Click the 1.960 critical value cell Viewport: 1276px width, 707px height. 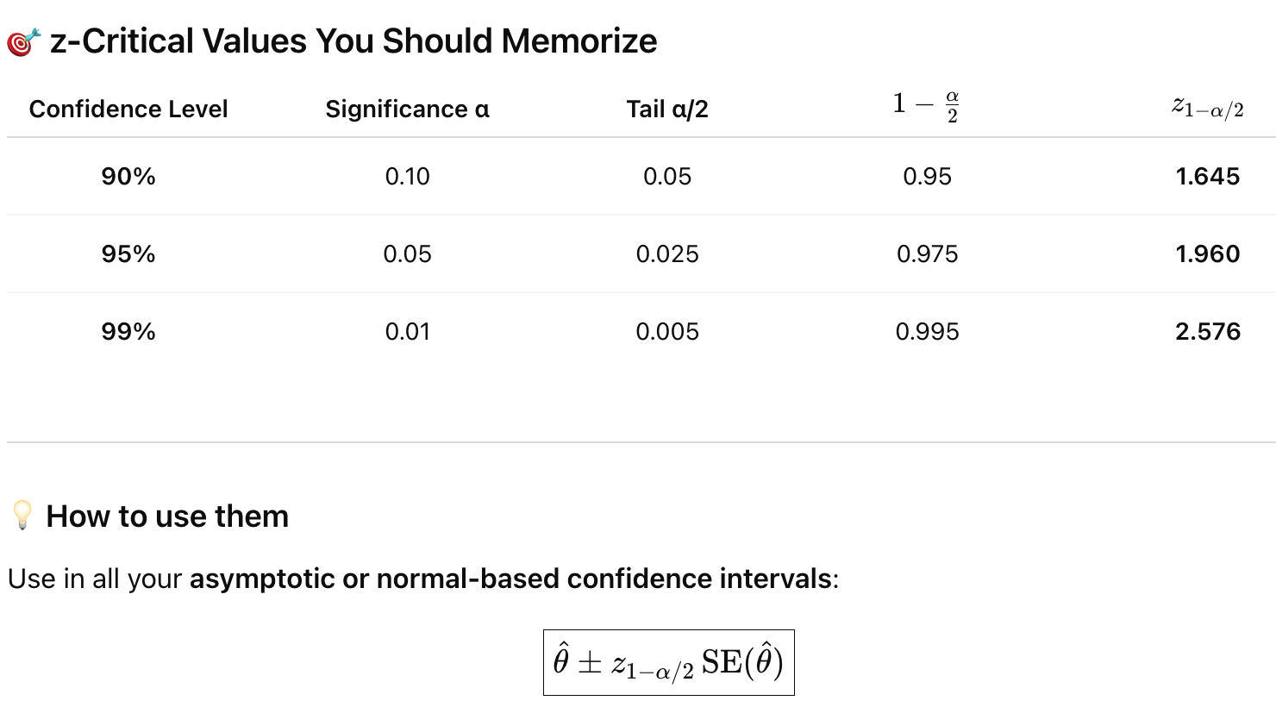click(1207, 254)
